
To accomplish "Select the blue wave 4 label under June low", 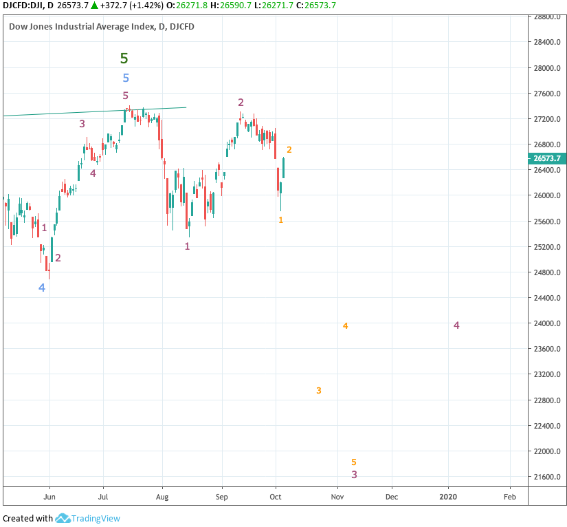I will point(42,288).
